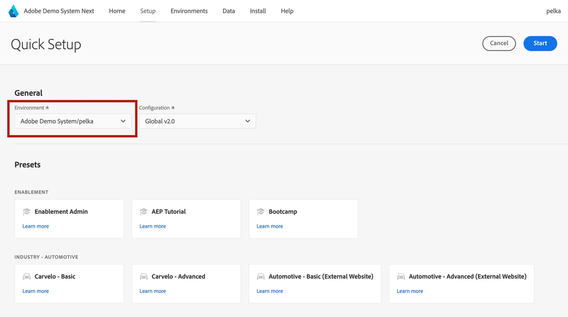
Task: Click the Bootcamp graduation cap icon
Action: (261, 212)
